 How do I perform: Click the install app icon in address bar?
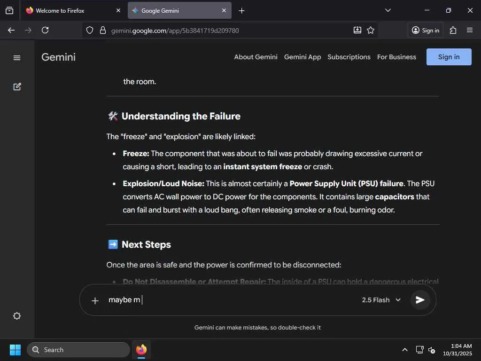coord(357,31)
